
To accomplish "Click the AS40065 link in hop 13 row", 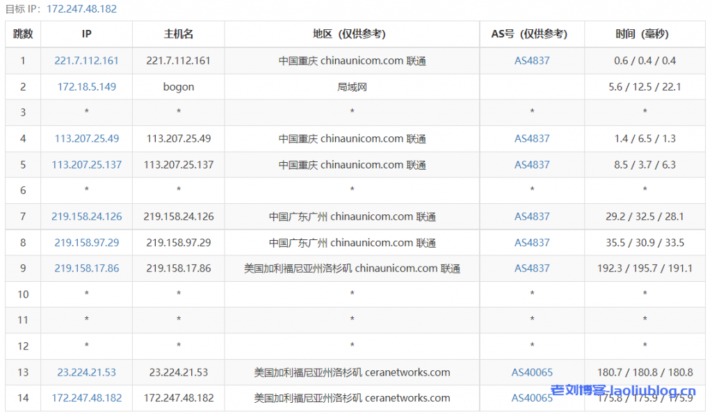I will point(532,372).
